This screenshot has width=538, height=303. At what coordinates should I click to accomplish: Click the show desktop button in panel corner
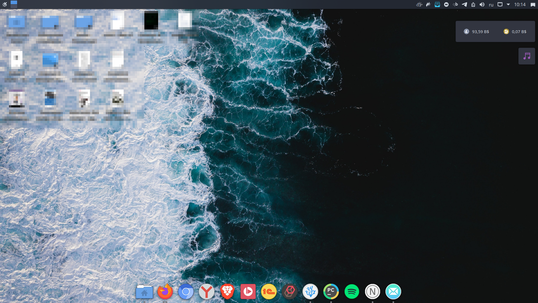[x=533, y=4]
